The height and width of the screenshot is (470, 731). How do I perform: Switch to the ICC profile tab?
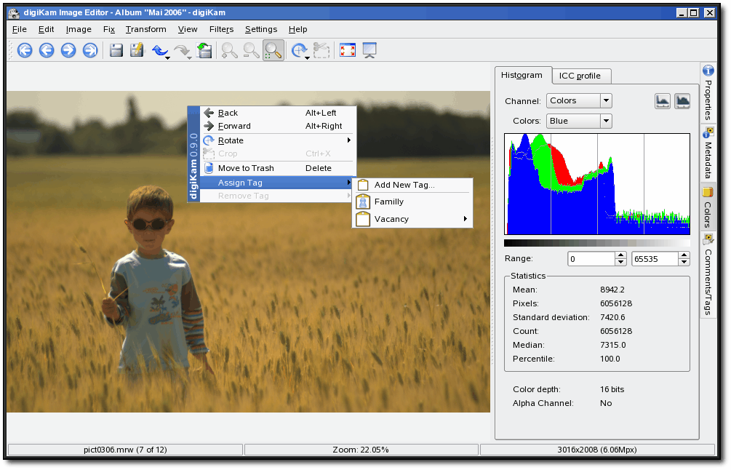pyautogui.click(x=580, y=76)
